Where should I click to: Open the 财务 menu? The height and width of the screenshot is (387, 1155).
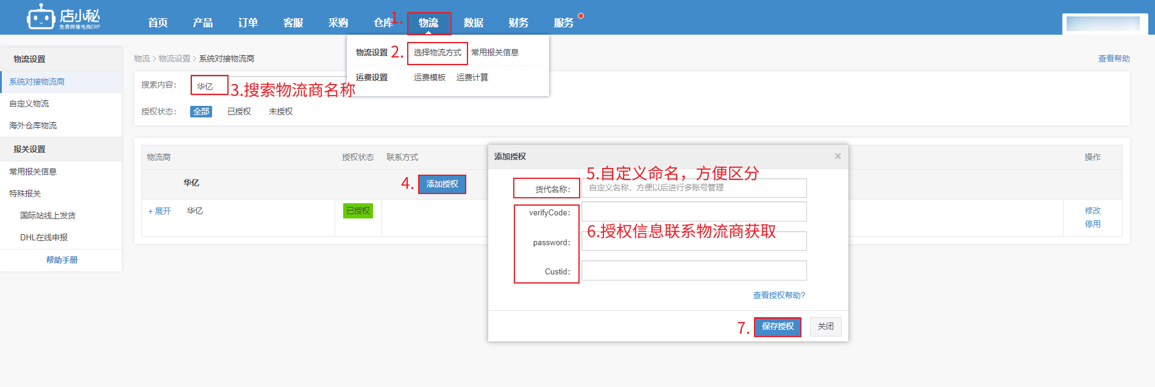pyautogui.click(x=519, y=23)
